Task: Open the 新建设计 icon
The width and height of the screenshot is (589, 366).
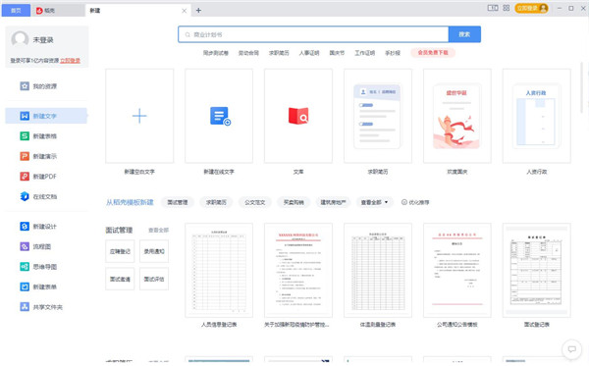Action: 25,227
